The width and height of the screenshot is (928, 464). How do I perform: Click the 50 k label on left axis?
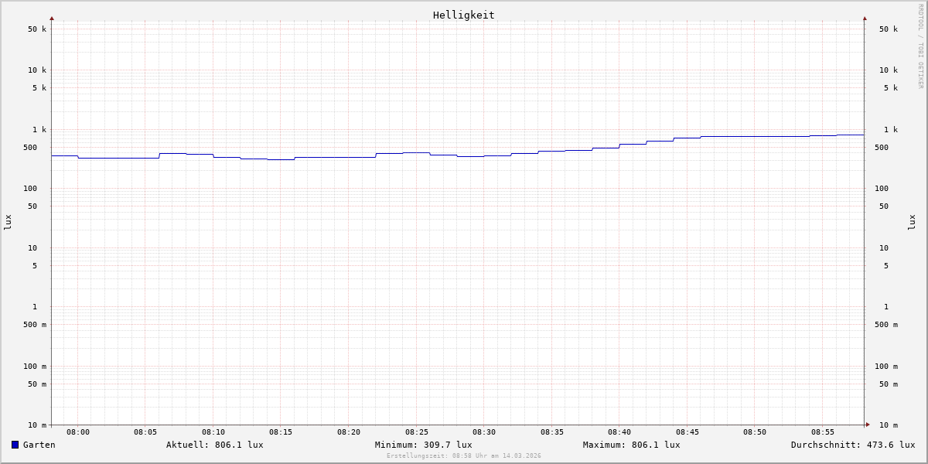coord(37,29)
